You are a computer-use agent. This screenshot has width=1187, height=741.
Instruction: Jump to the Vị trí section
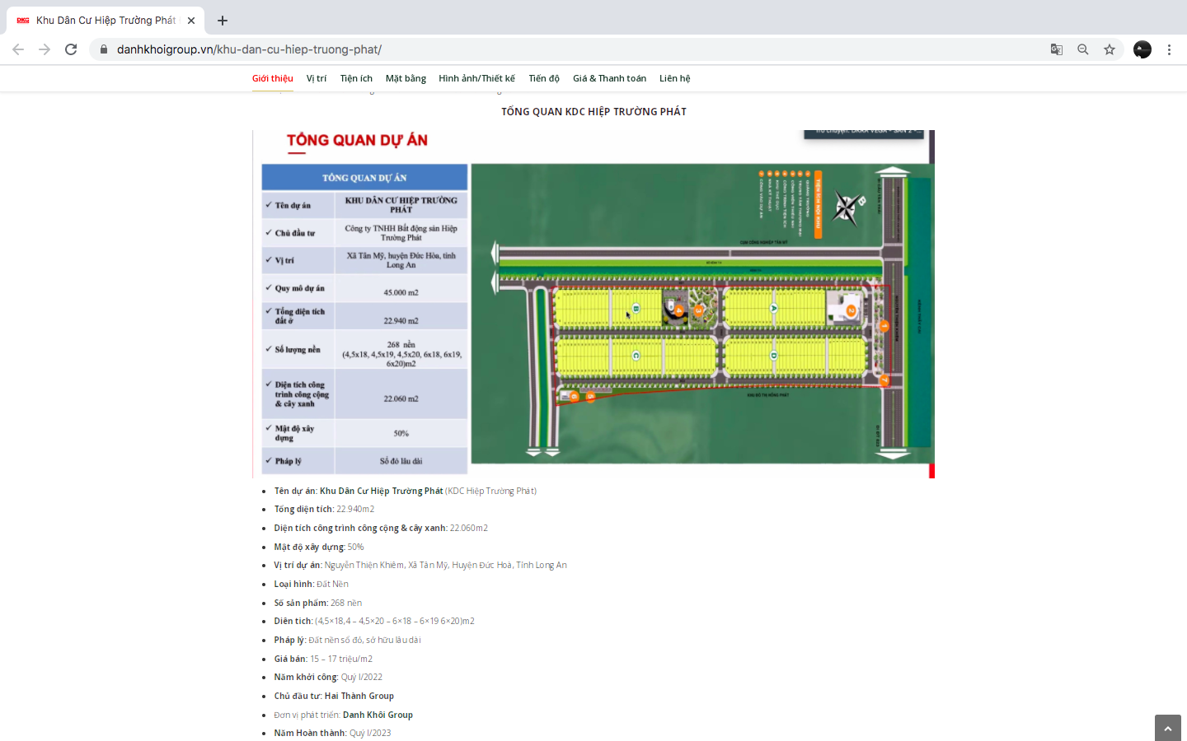click(317, 78)
